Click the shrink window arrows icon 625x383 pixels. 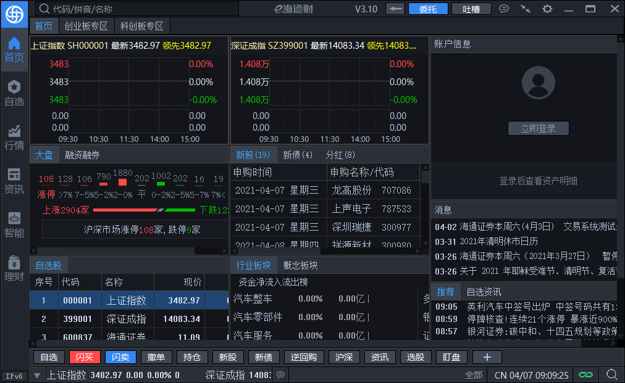pyautogui.click(x=526, y=9)
